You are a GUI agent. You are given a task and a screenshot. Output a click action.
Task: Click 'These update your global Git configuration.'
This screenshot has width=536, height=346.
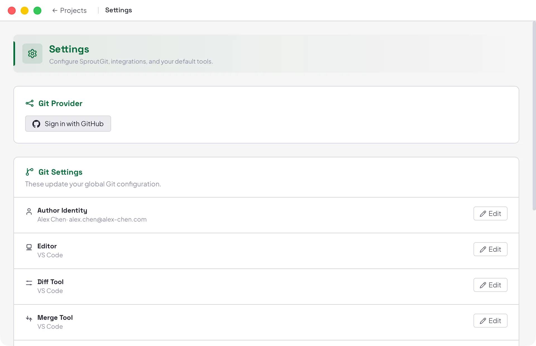(93, 184)
